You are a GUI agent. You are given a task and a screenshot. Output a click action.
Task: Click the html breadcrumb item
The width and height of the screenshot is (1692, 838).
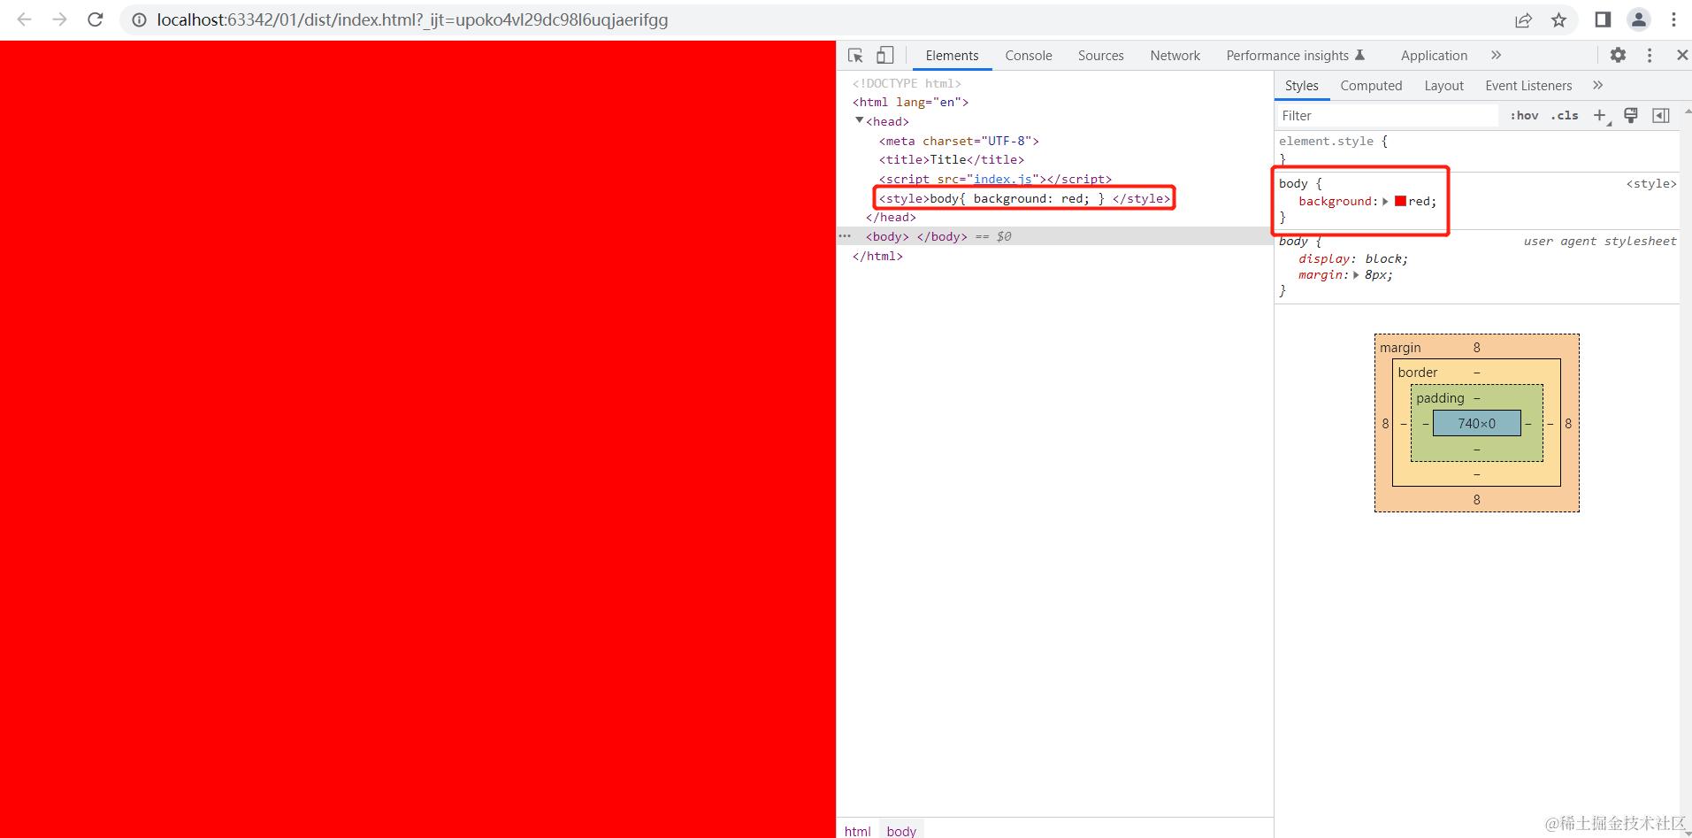coord(857,831)
